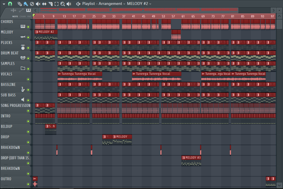Select the Draw pencil tool
Viewport: 283px width, 189px height.
[x=19, y=4]
